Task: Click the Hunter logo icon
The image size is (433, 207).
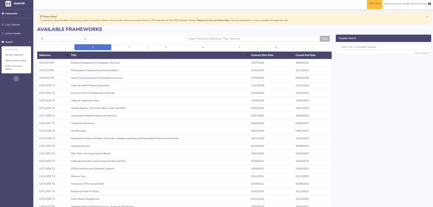Action: 8,3
